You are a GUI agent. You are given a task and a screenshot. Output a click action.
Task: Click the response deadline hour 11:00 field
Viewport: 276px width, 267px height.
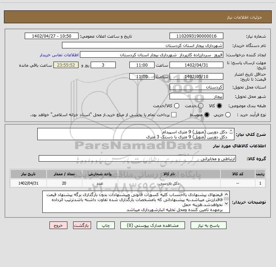[x=142, y=65]
